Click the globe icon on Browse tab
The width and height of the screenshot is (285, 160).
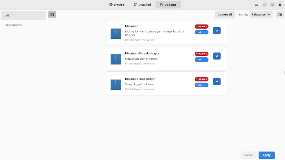tap(111, 5)
